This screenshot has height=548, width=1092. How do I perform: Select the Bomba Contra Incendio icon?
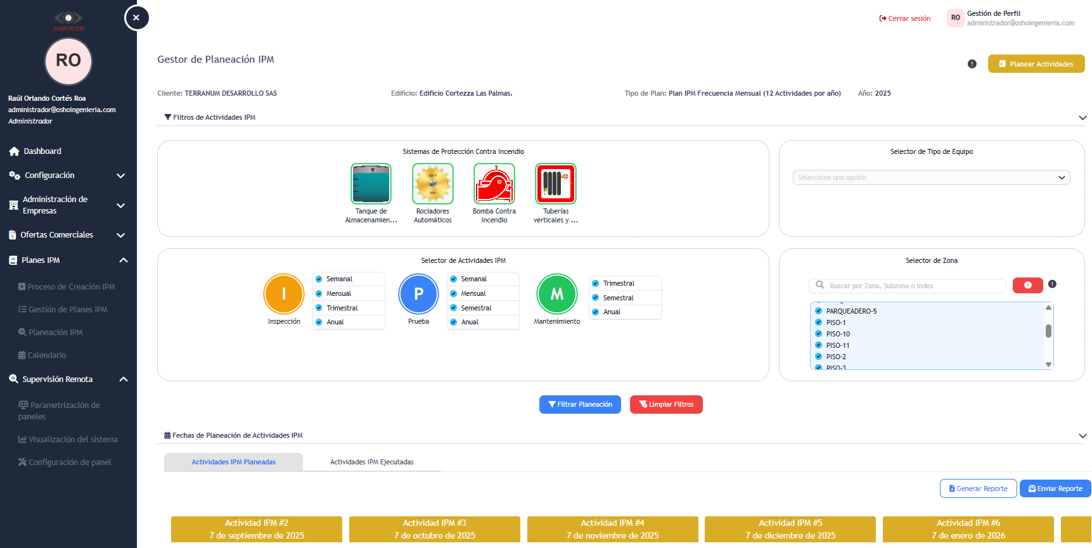[x=494, y=184]
